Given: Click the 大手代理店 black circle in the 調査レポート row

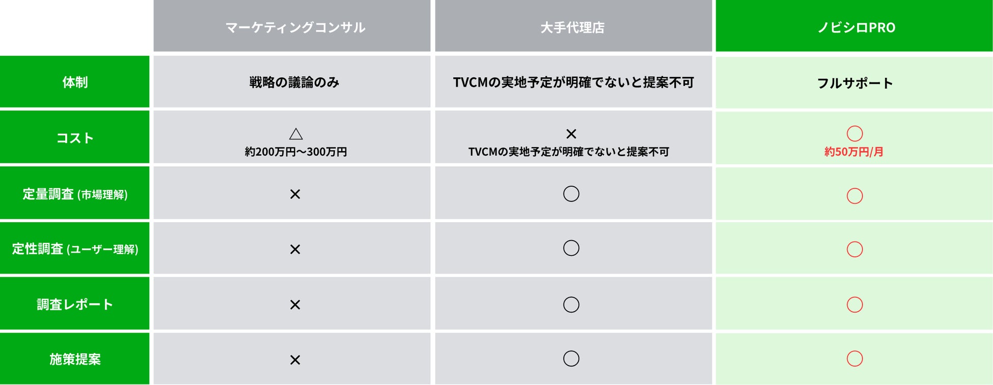Looking at the screenshot, I should [x=571, y=305].
